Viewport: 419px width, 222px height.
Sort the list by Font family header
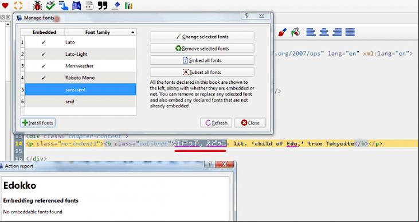[x=100, y=32]
